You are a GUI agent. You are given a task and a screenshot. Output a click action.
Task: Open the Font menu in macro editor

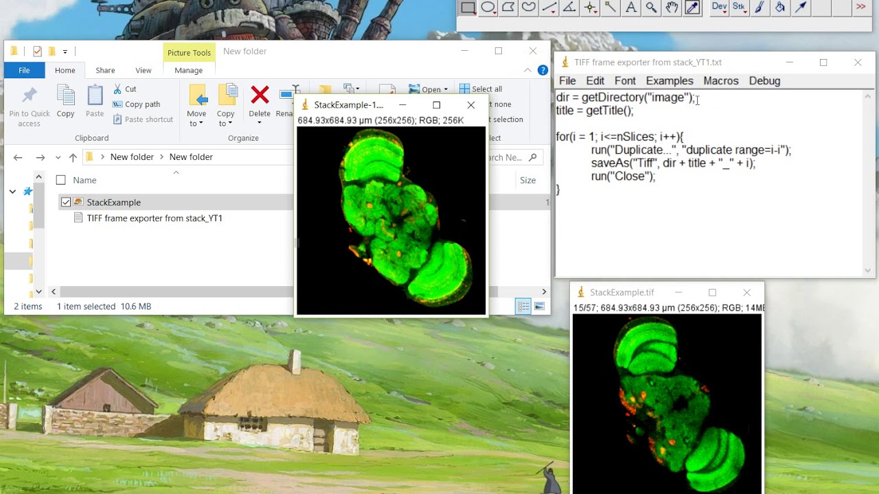pos(625,81)
